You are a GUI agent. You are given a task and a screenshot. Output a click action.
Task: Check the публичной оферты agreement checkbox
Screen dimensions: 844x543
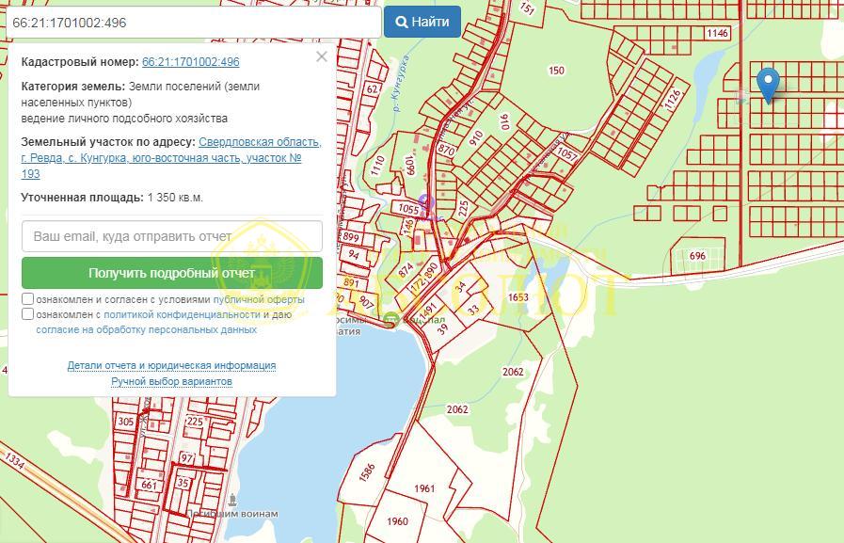(28, 298)
